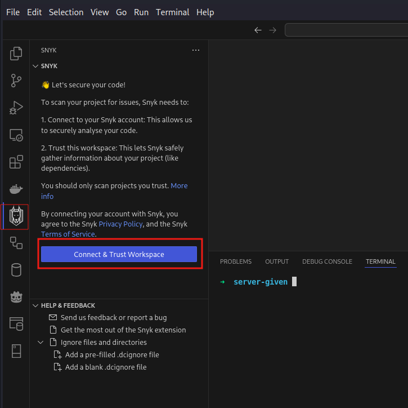Open the bottom server activity icon
This screenshot has width=408, height=408.
16,351
